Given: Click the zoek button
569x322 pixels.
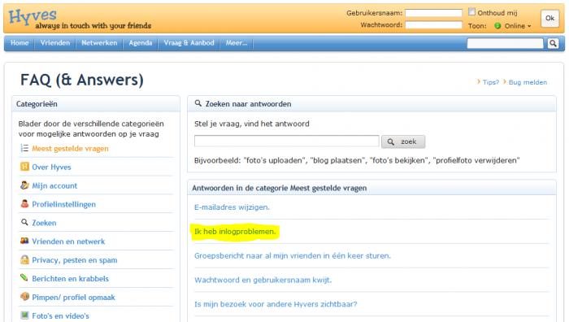Looking at the screenshot, I should pyautogui.click(x=403, y=141).
